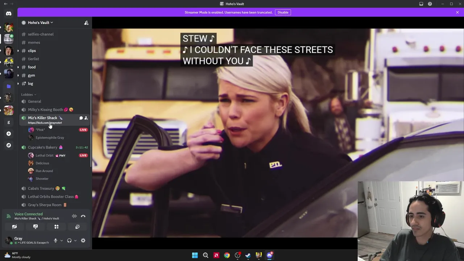The height and width of the screenshot is (261, 464).
Task: Open Steam from the taskbar
Action: coord(248,255)
